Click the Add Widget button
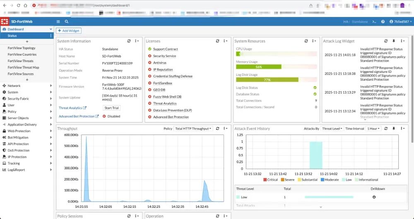This screenshot has width=414, height=219. coord(68,31)
